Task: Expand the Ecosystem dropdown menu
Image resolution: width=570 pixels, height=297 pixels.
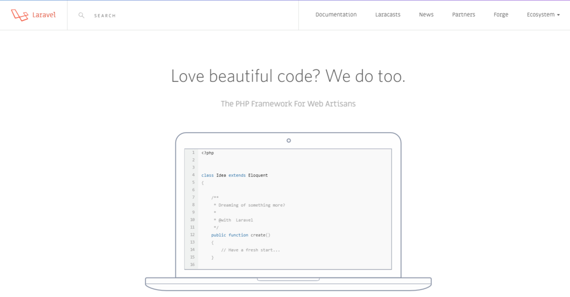Action: point(543,15)
